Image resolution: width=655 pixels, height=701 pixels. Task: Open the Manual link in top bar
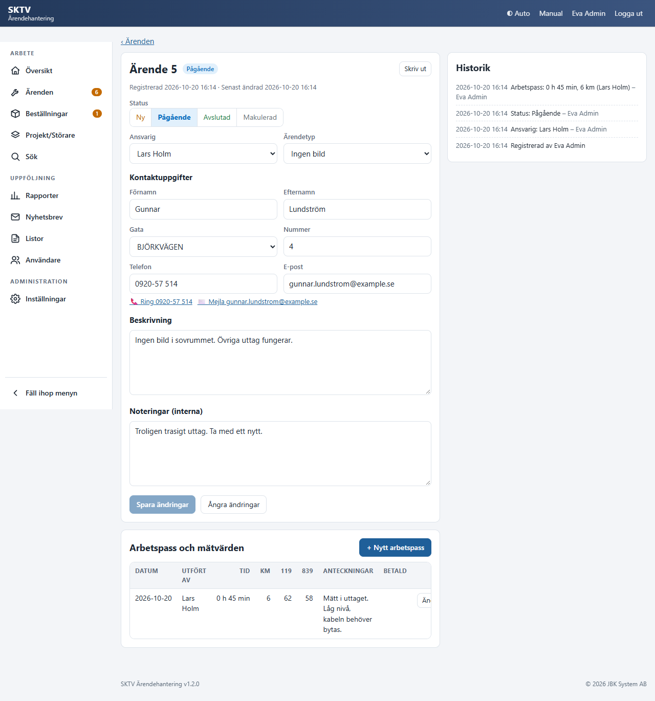[x=551, y=13]
